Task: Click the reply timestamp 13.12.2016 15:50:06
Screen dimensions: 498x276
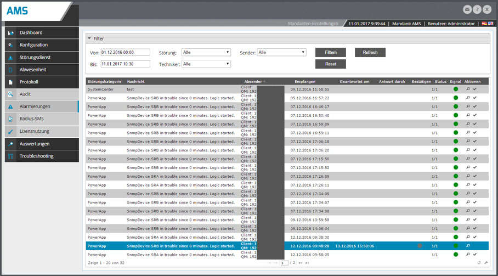Action: point(354,246)
